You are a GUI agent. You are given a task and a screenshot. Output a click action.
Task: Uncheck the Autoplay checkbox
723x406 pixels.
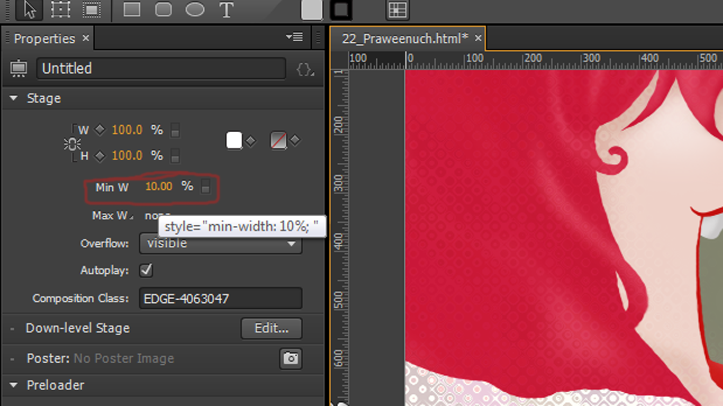click(x=146, y=271)
